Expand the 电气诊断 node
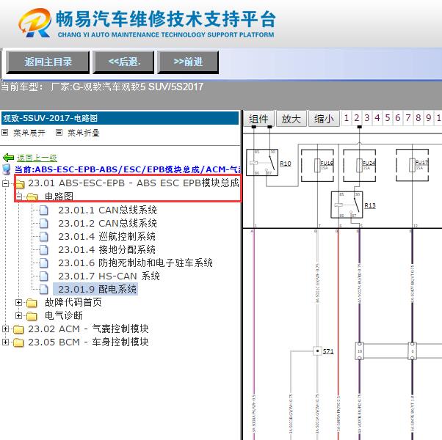This screenshot has height=440, width=442. click(x=18, y=316)
